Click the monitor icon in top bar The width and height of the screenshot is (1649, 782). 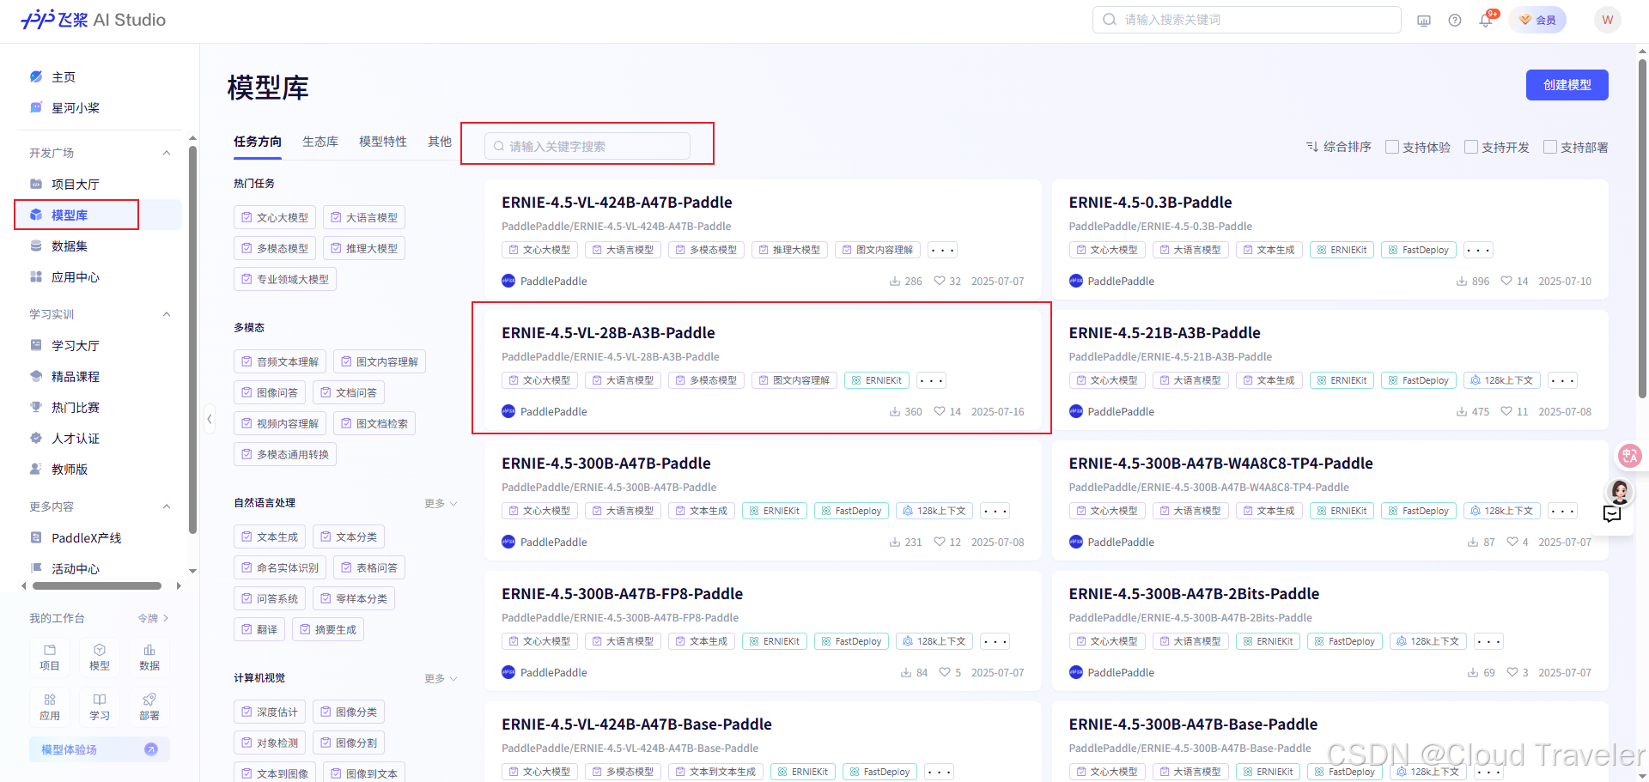click(1424, 20)
